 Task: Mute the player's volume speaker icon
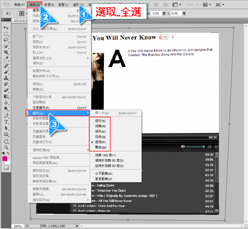point(183,147)
